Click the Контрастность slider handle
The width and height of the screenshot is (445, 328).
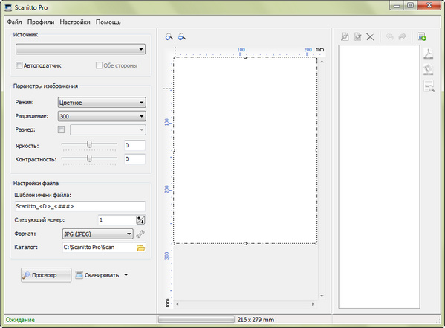point(89,158)
